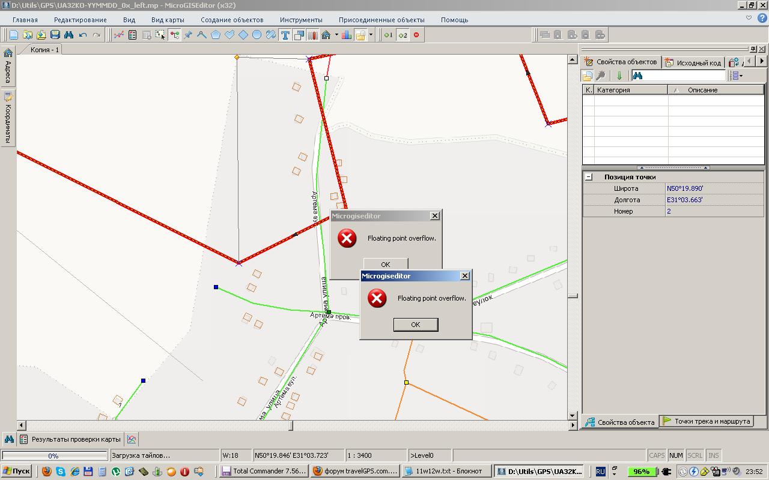769x480 pixels.
Task: Select the circle object tool
Action: point(257,35)
